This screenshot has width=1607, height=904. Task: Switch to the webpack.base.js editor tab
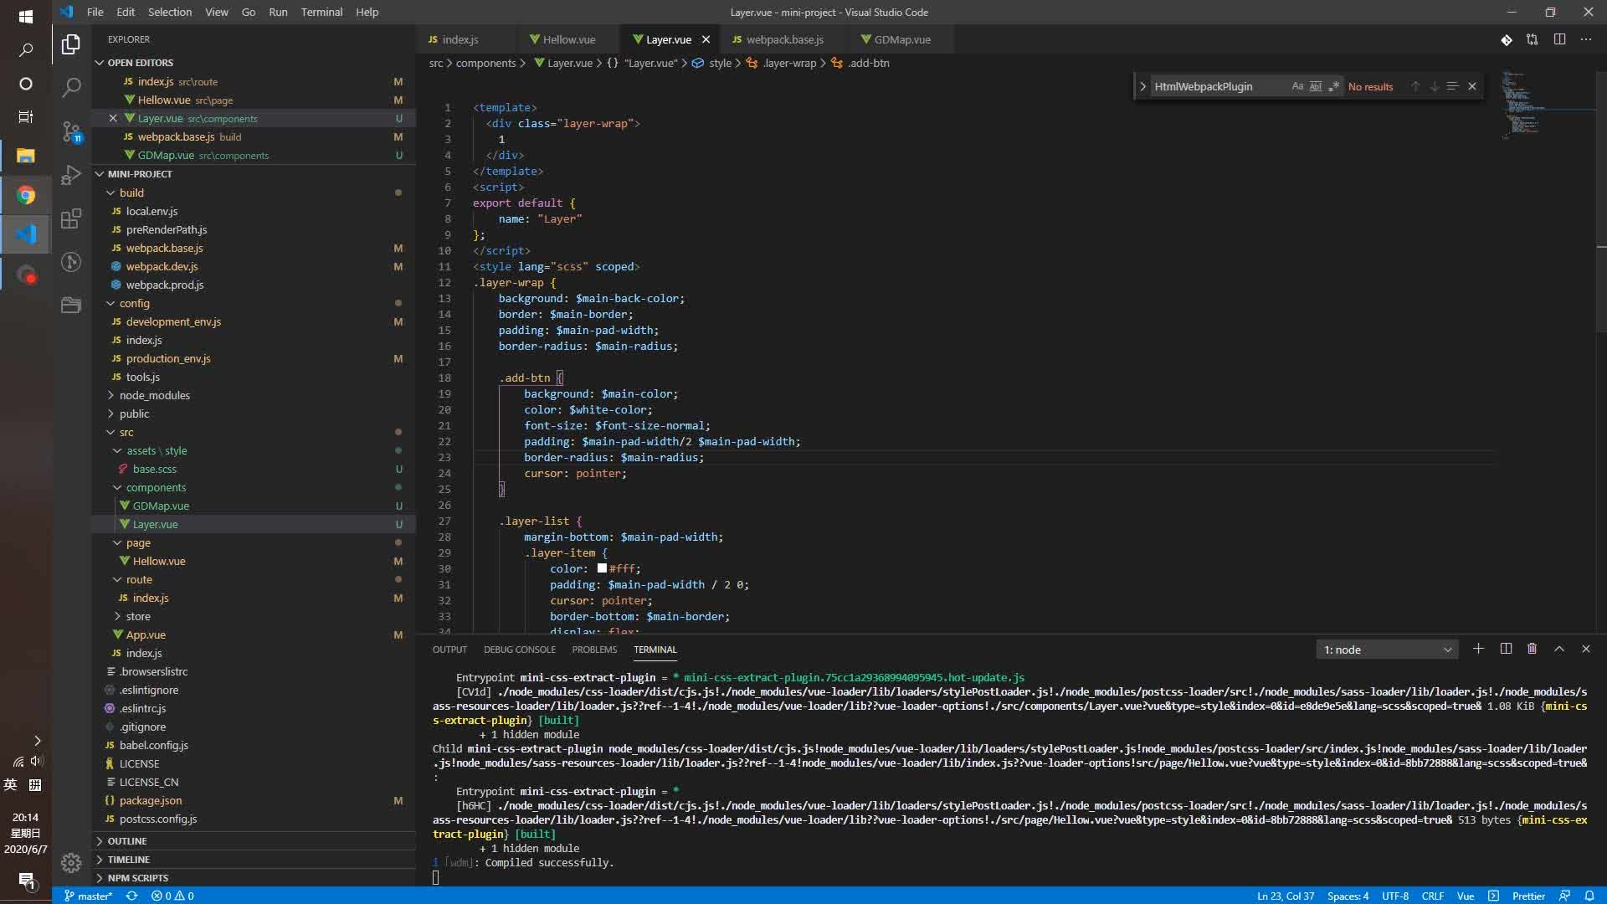(784, 39)
